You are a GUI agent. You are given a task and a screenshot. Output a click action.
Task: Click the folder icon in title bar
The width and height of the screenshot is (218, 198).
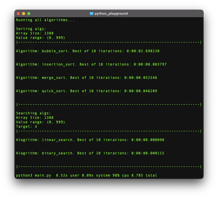[92, 14]
